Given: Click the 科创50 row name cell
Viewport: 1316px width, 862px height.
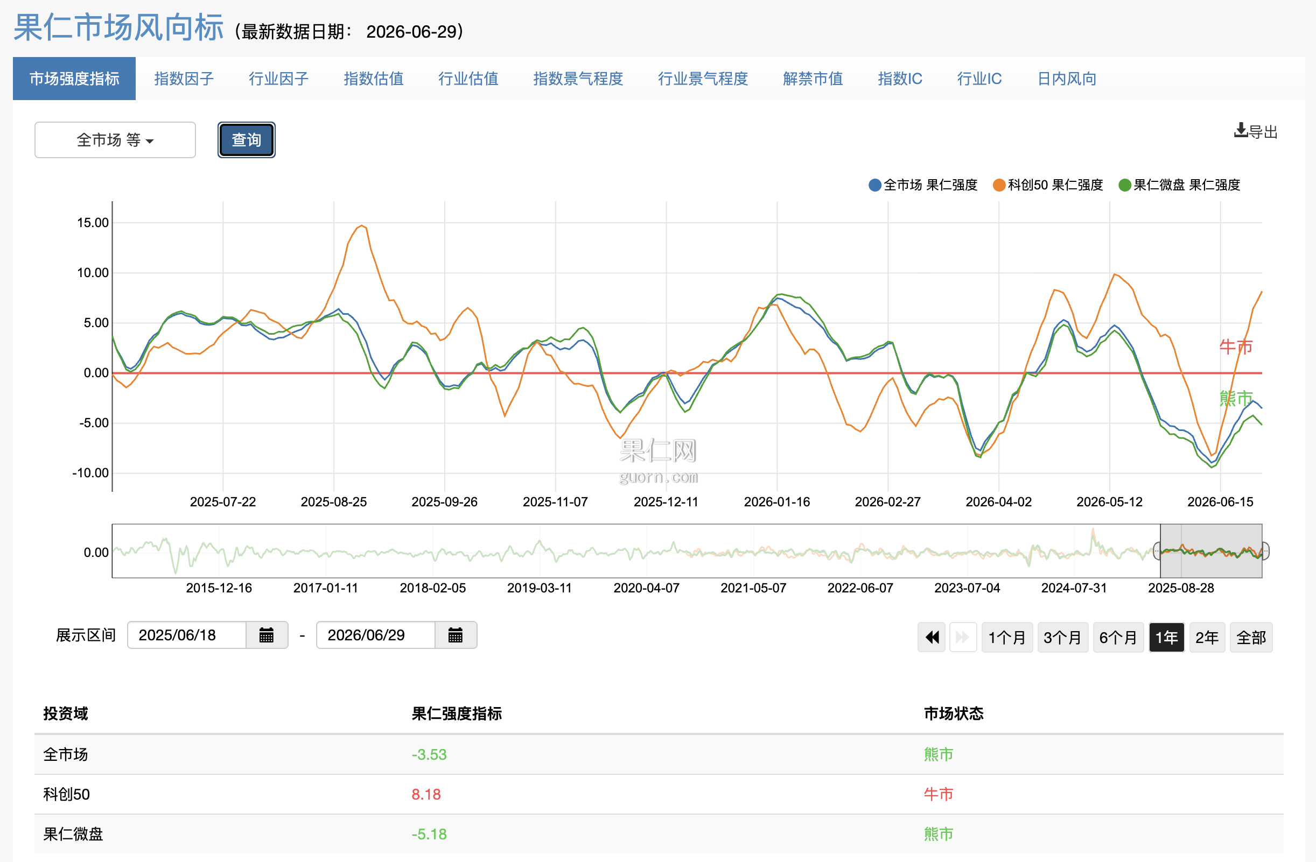Looking at the screenshot, I should coord(66,794).
